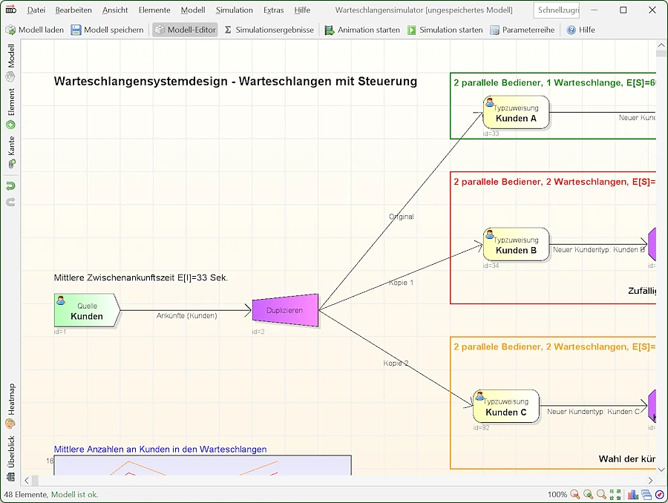Open the Überblick panel in sidebar
This screenshot has width=668, height=503.
tap(10, 458)
